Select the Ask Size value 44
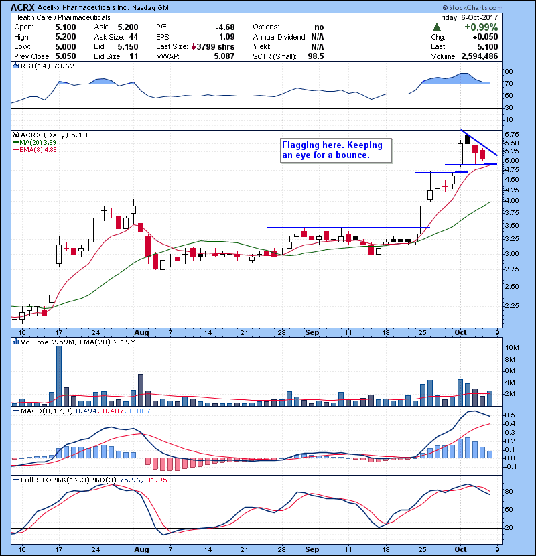The image size is (536, 556). (x=133, y=37)
